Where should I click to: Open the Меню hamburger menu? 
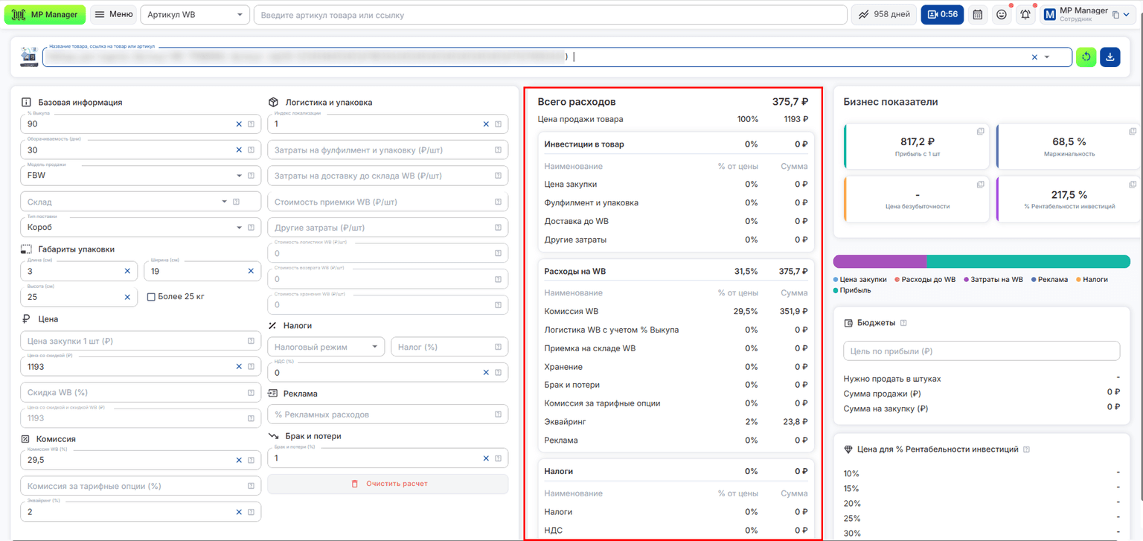(113, 15)
